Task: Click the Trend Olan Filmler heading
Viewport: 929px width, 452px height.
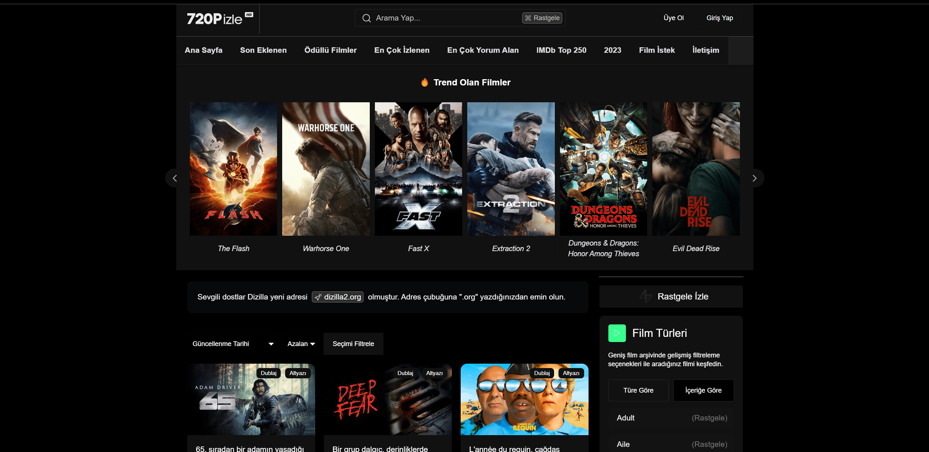Action: (x=472, y=82)
